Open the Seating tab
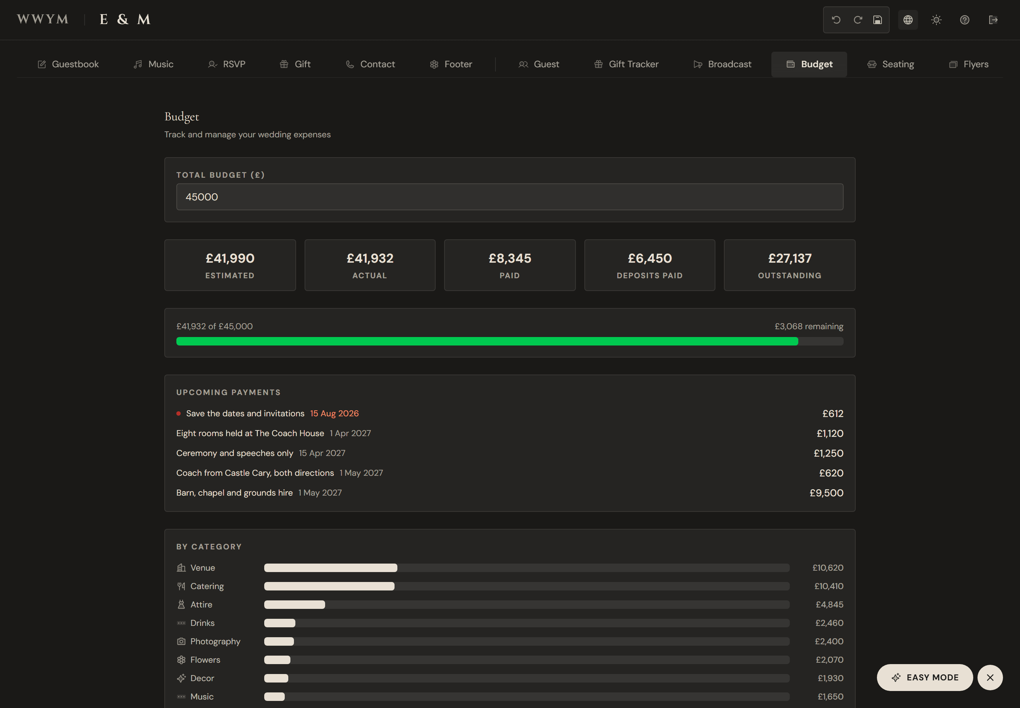 [890, 64]
